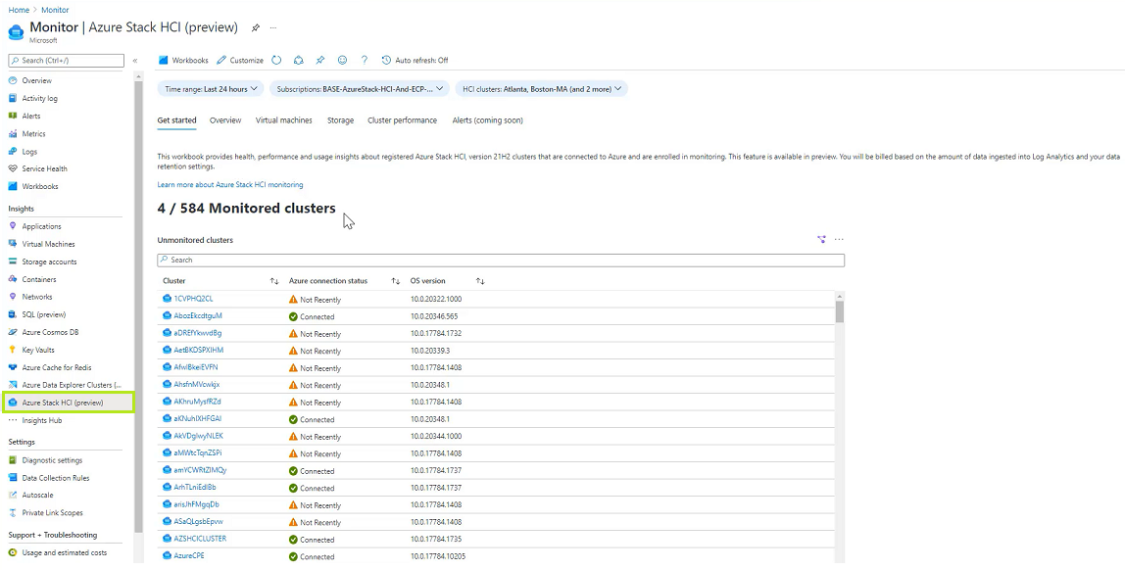Click the Monitor breadcrumb link

pyautogui.click(x=55, y=10)
